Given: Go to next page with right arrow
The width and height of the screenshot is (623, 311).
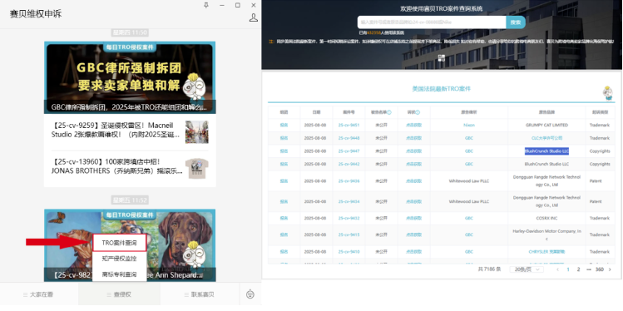Looking at the screenshot, I should 610,269.
